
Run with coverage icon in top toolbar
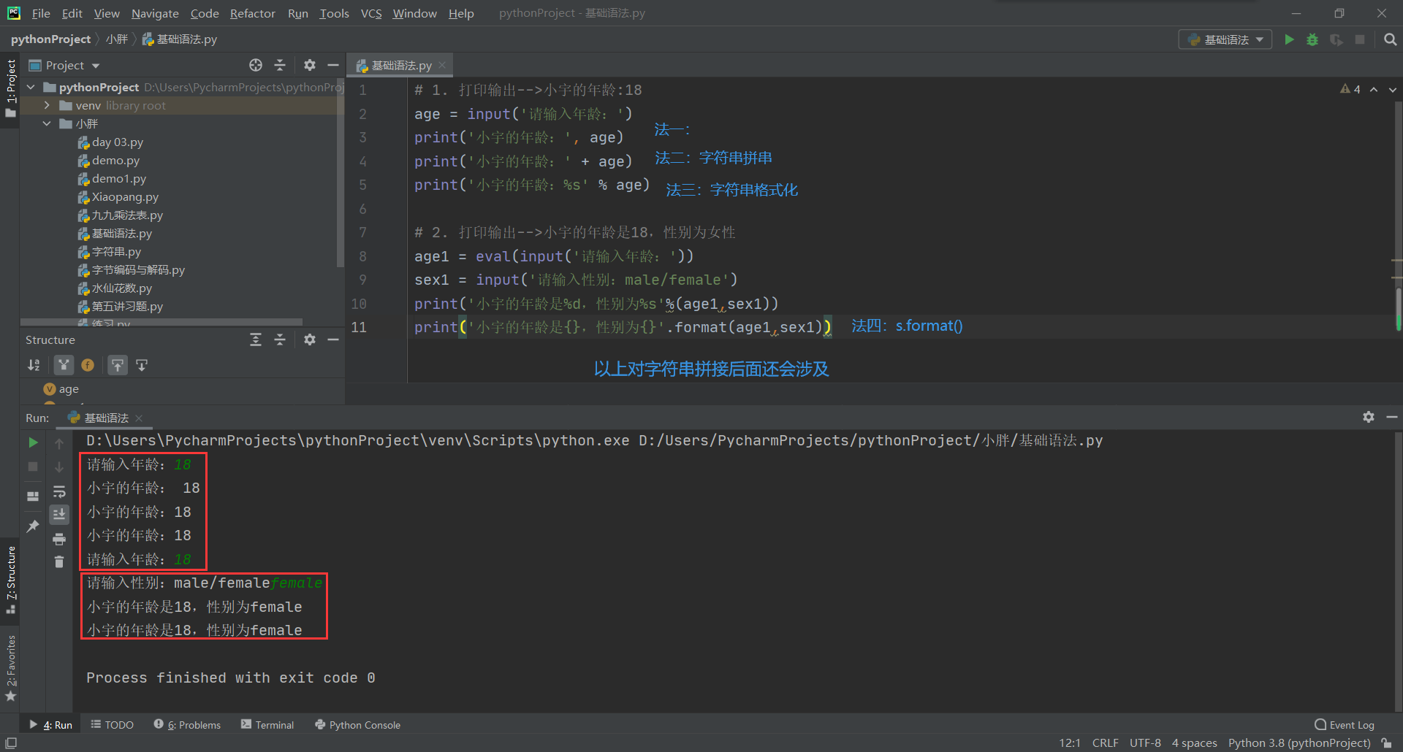pos(1337,39)
